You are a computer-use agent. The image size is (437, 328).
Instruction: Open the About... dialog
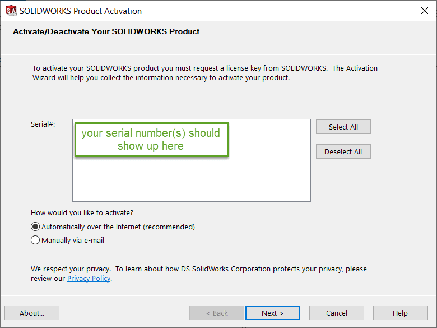pyautogui.click(x=32, y=313)
